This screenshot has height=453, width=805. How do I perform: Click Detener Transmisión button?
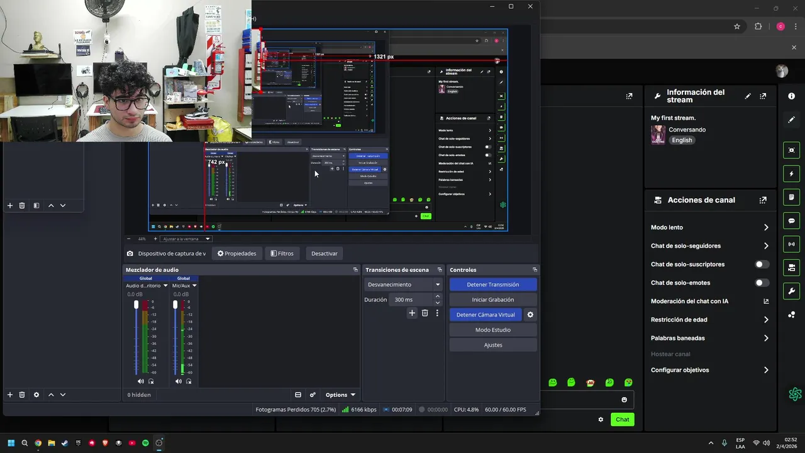click(x=493, y=284)
